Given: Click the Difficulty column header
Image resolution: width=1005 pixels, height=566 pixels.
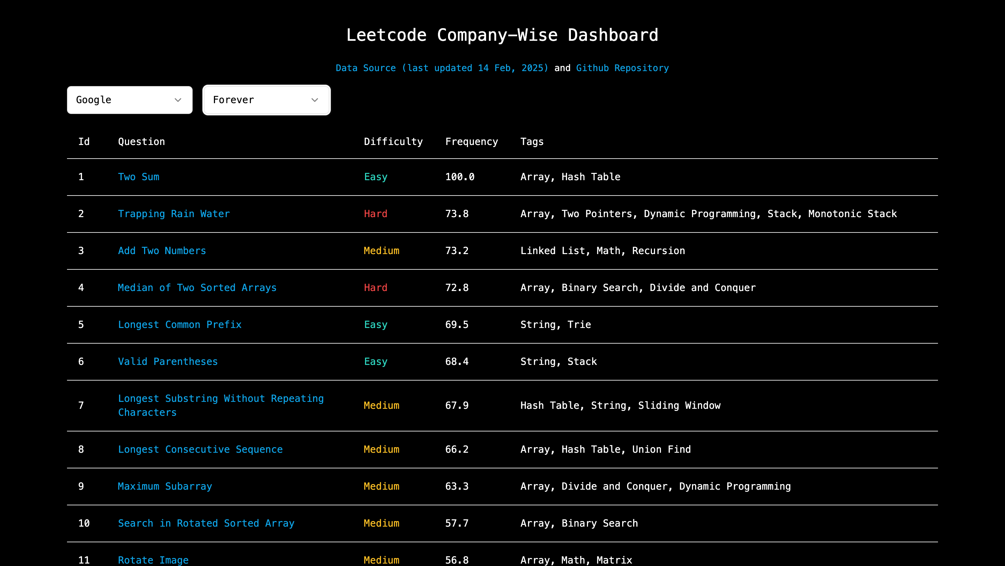Looking at the screenshot, I should tap(393, 142).
